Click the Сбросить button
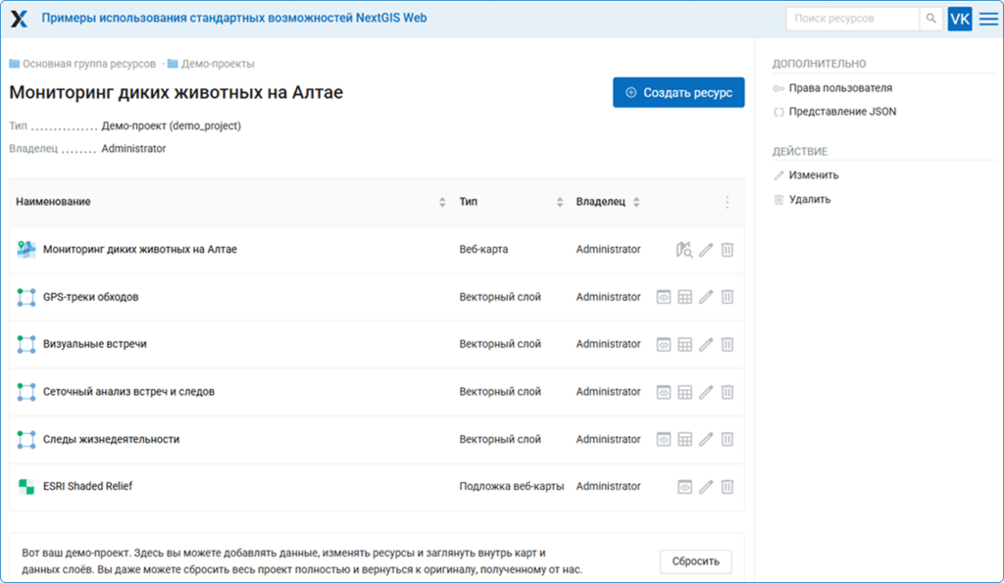The width and height of the screenshot is (1004, 583). [695, 561]
